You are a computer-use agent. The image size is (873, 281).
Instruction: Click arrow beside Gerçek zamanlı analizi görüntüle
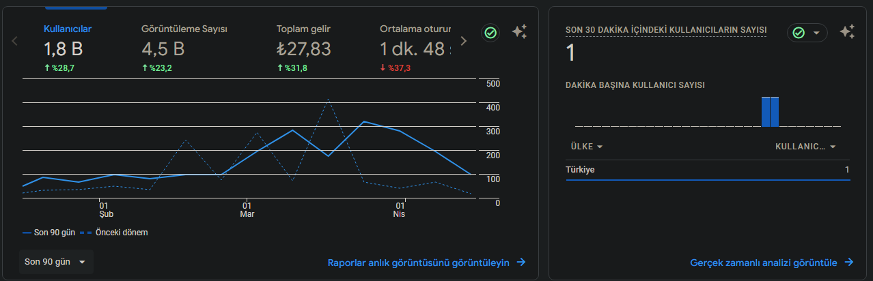849,263
